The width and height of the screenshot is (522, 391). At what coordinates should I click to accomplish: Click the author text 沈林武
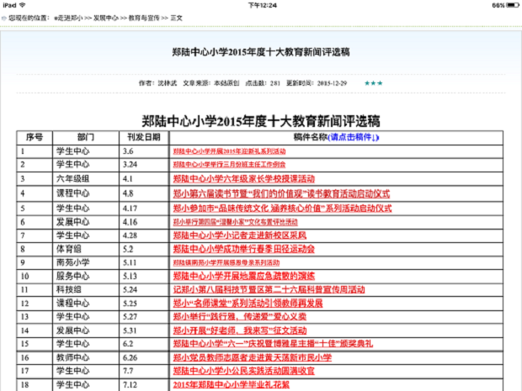coord(167,83)
